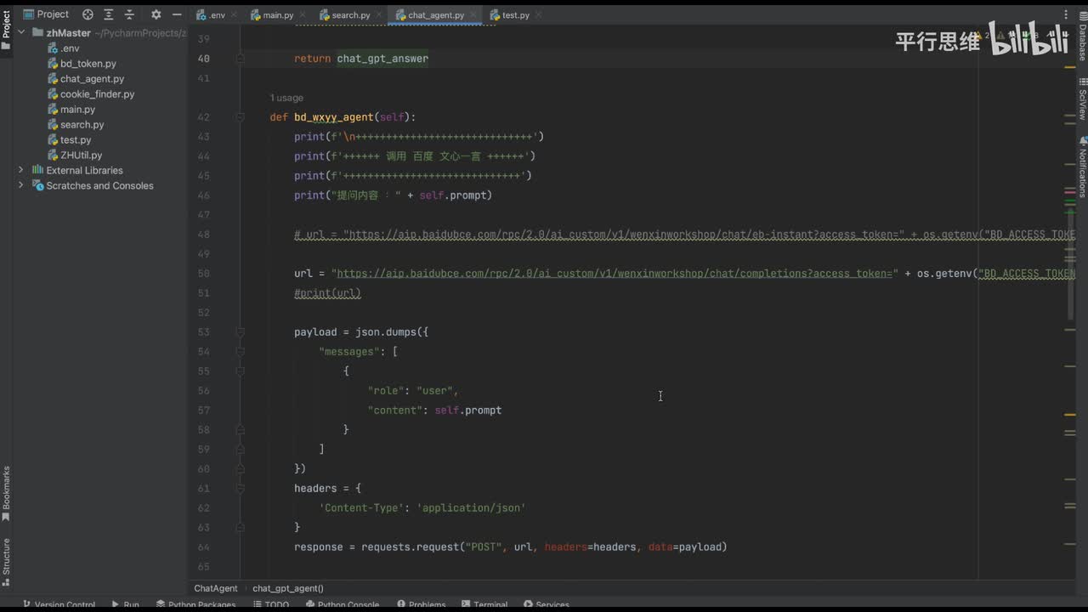
Task: Hide the Project panel with minus icon
Action: pos(175,14)
